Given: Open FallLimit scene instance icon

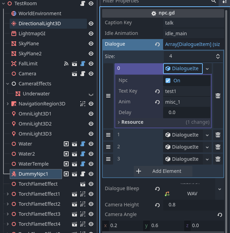Looking at the screenshot, I should click(74, 64).
